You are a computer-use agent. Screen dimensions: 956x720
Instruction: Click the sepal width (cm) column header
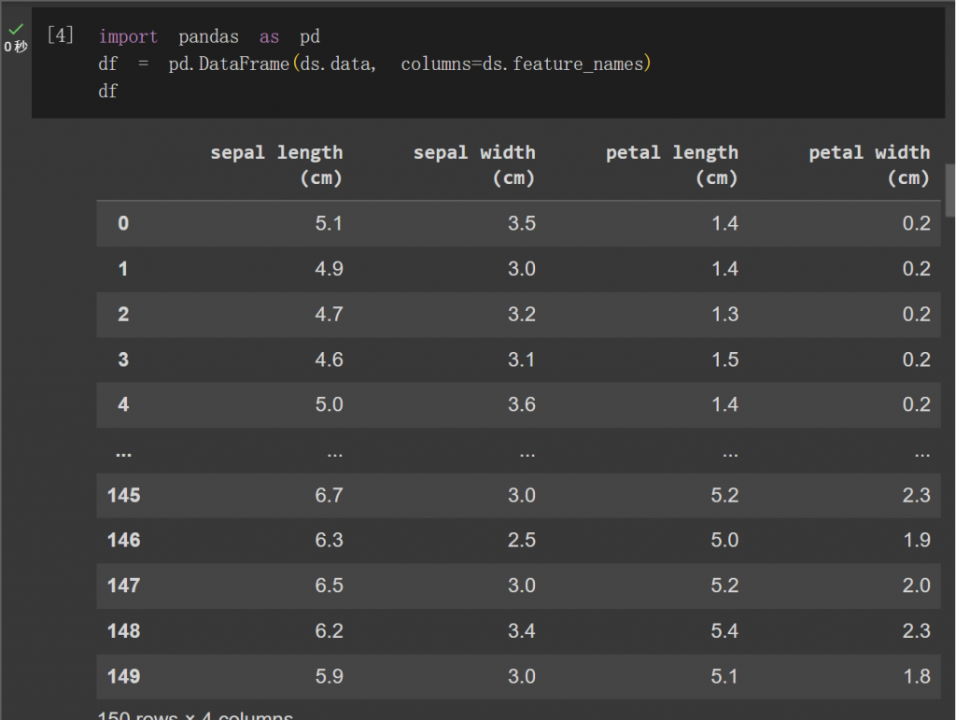tap(474, 164)
